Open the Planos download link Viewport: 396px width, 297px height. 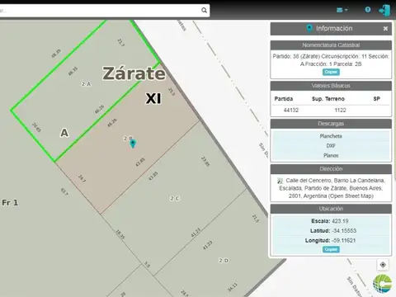331,155
